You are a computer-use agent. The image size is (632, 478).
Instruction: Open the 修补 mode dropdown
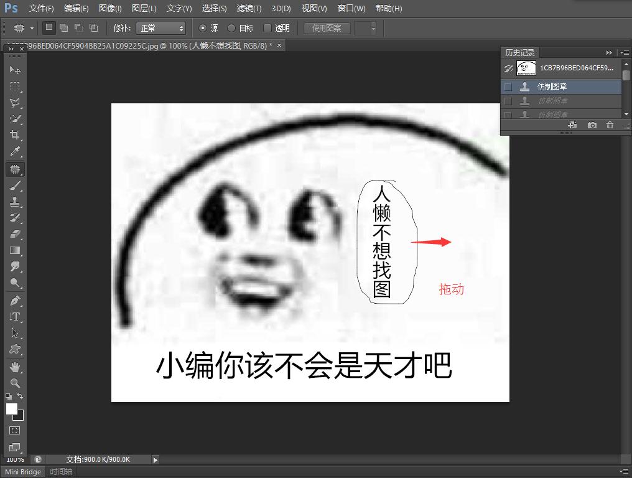point(160,28)
